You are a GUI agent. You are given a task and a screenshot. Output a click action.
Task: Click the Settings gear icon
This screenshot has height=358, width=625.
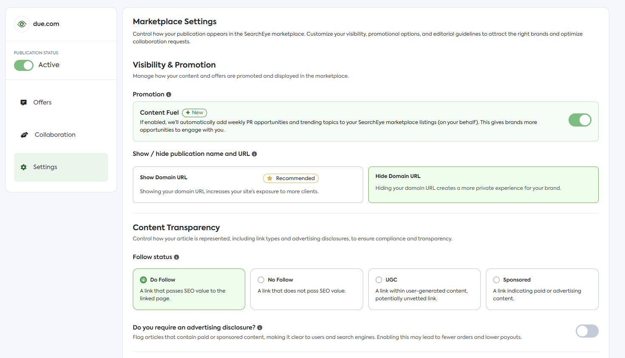(x=24, y=167)
